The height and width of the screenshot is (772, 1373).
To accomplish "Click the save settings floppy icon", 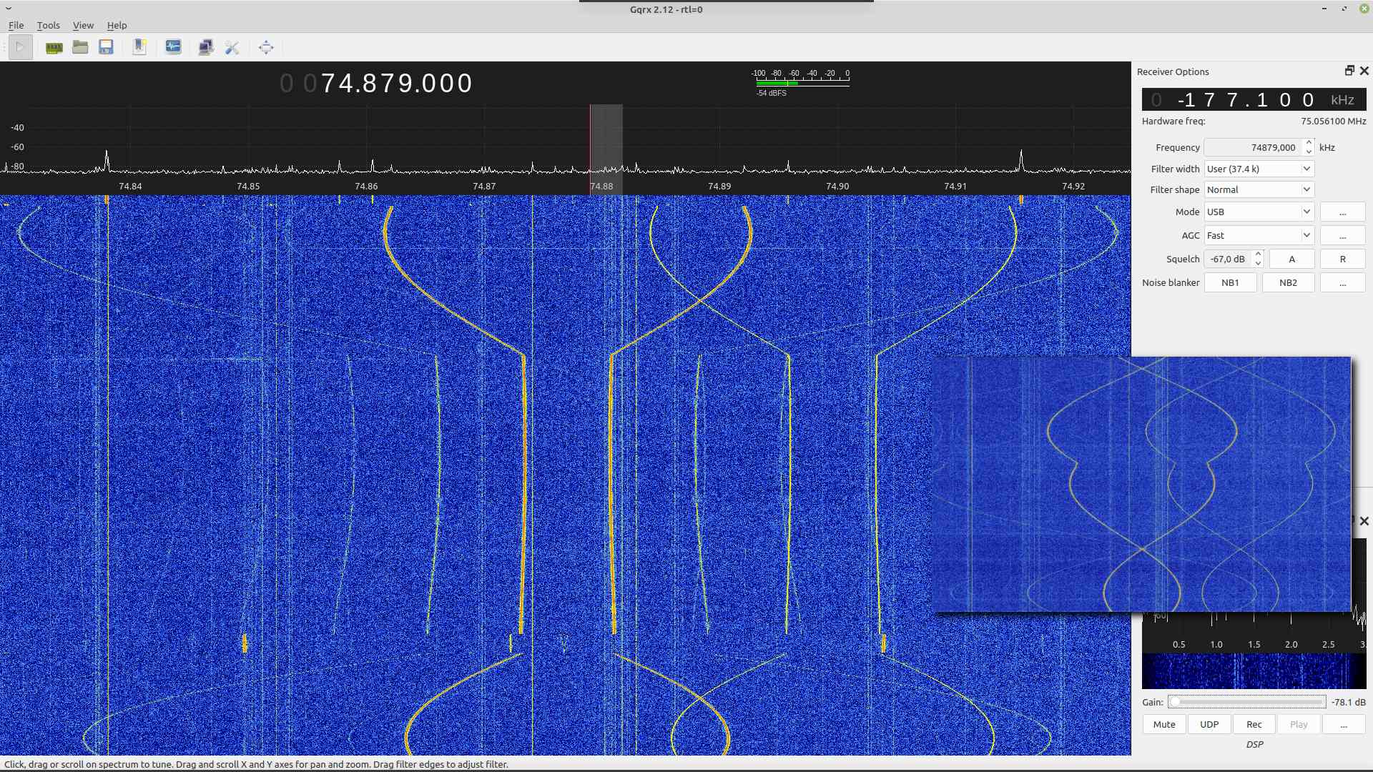I will 106,47.
